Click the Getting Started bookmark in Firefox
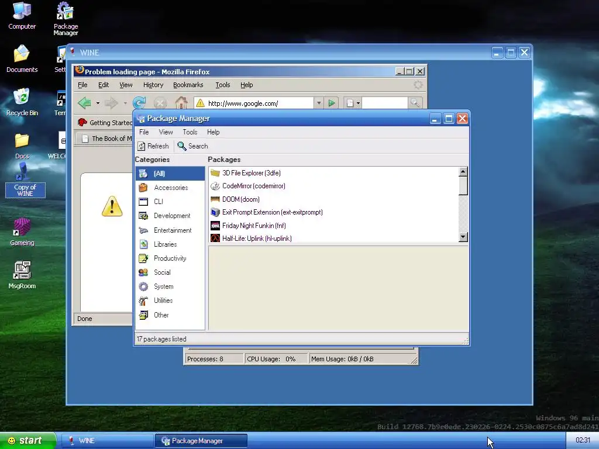Image resolution: width=599 pixels, height=449 pixels. pyautogui.click(x=105, y=123)
